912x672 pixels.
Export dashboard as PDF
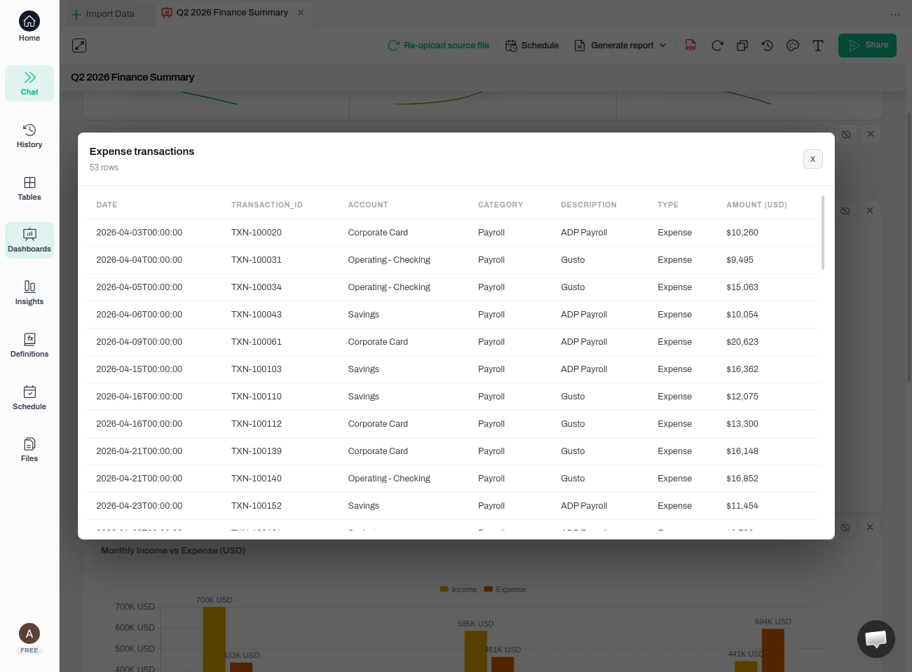click(690, 46)
